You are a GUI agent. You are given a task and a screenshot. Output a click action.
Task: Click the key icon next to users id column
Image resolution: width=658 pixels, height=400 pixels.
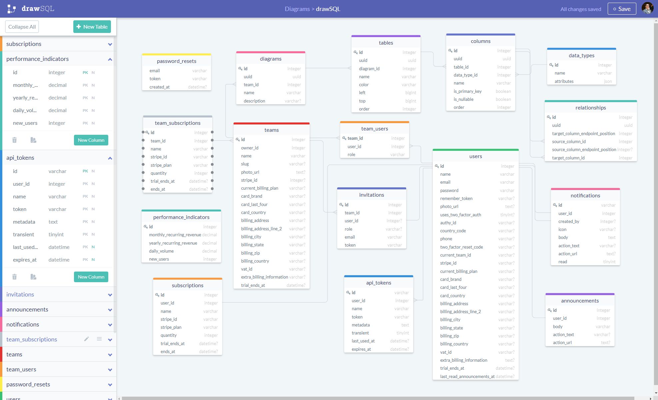(437, 166)
